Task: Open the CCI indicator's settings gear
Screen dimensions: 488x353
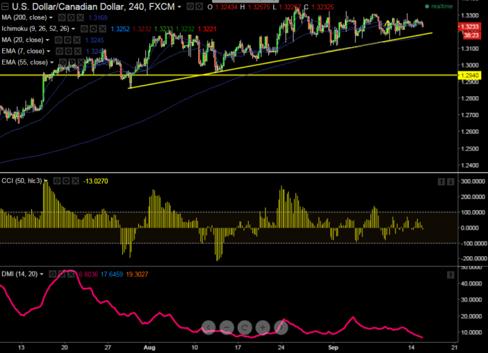Action: click(66, 181)
